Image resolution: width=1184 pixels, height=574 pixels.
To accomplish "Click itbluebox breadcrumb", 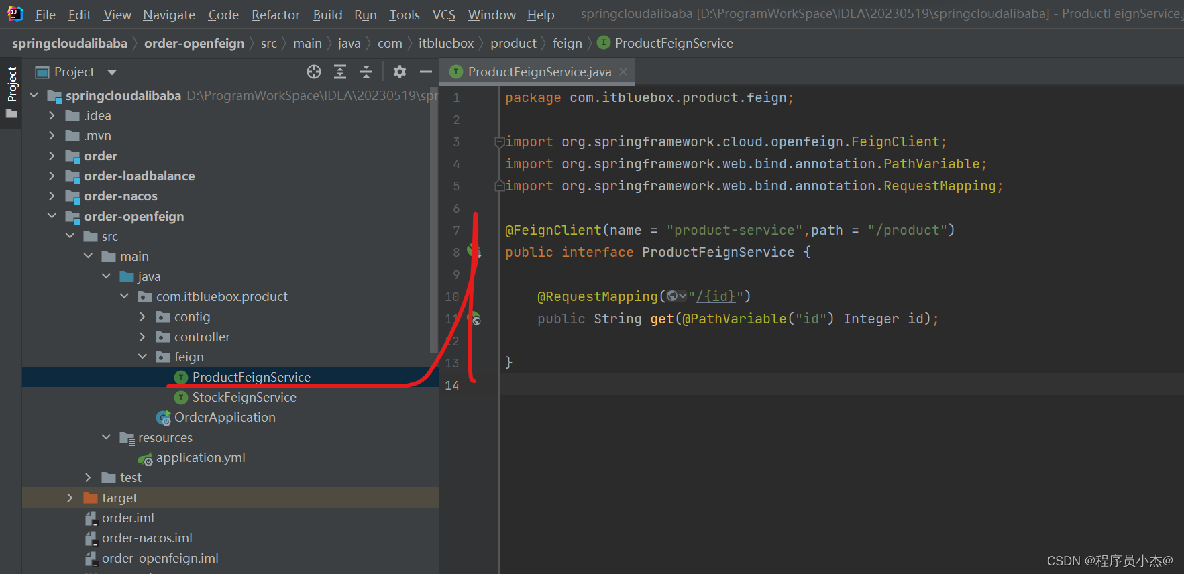I will (x=446, y=43).
